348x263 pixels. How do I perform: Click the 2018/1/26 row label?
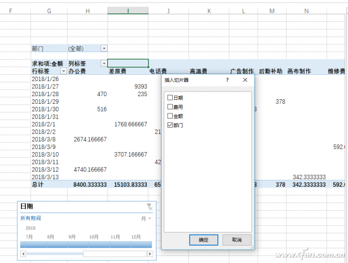45,79
